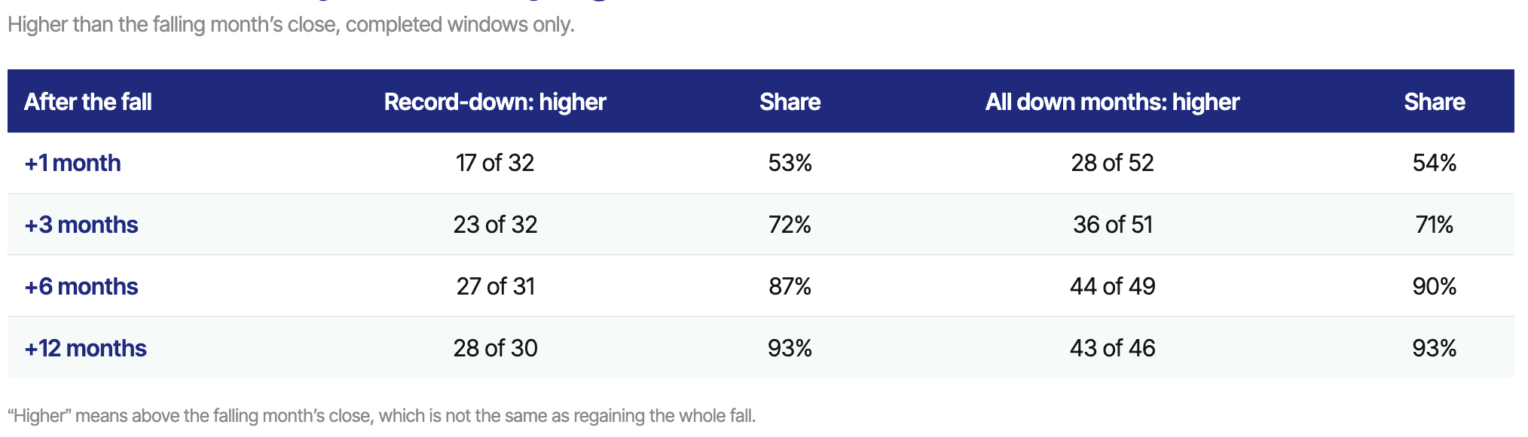Click the 87% share value
This screenshot has height=437, width=1528.
pyautogui.click(x=790, y=286)
